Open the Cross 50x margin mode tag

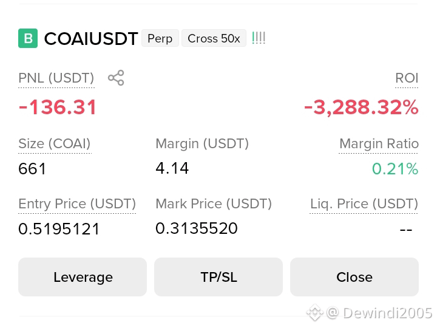click(x=214, y=38)
